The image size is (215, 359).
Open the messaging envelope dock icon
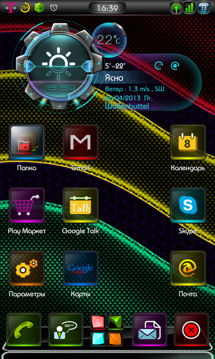(x=150, y=330)
